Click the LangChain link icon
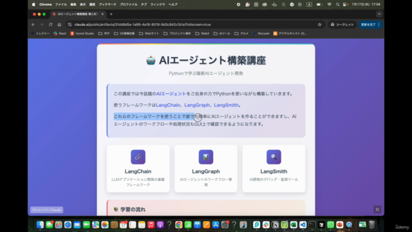Image resolution: width=412 pixels, height=232 pixels. coord(138,157)
